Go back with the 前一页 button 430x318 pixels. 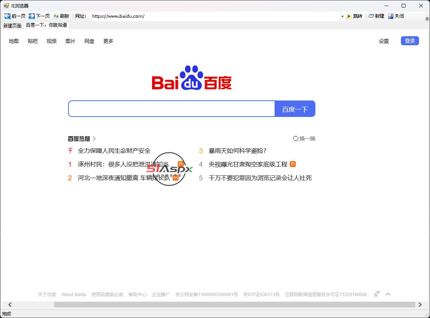pyautogui.click(x=15, y=16)
